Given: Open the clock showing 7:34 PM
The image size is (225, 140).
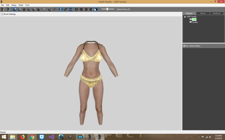Looking at the screenshot, I should [x=218, y=137].
